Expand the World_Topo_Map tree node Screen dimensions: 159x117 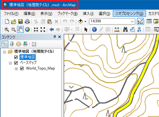16,69
